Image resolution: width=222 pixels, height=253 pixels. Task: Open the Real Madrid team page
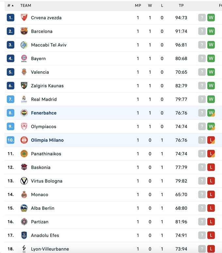[44, 99]
